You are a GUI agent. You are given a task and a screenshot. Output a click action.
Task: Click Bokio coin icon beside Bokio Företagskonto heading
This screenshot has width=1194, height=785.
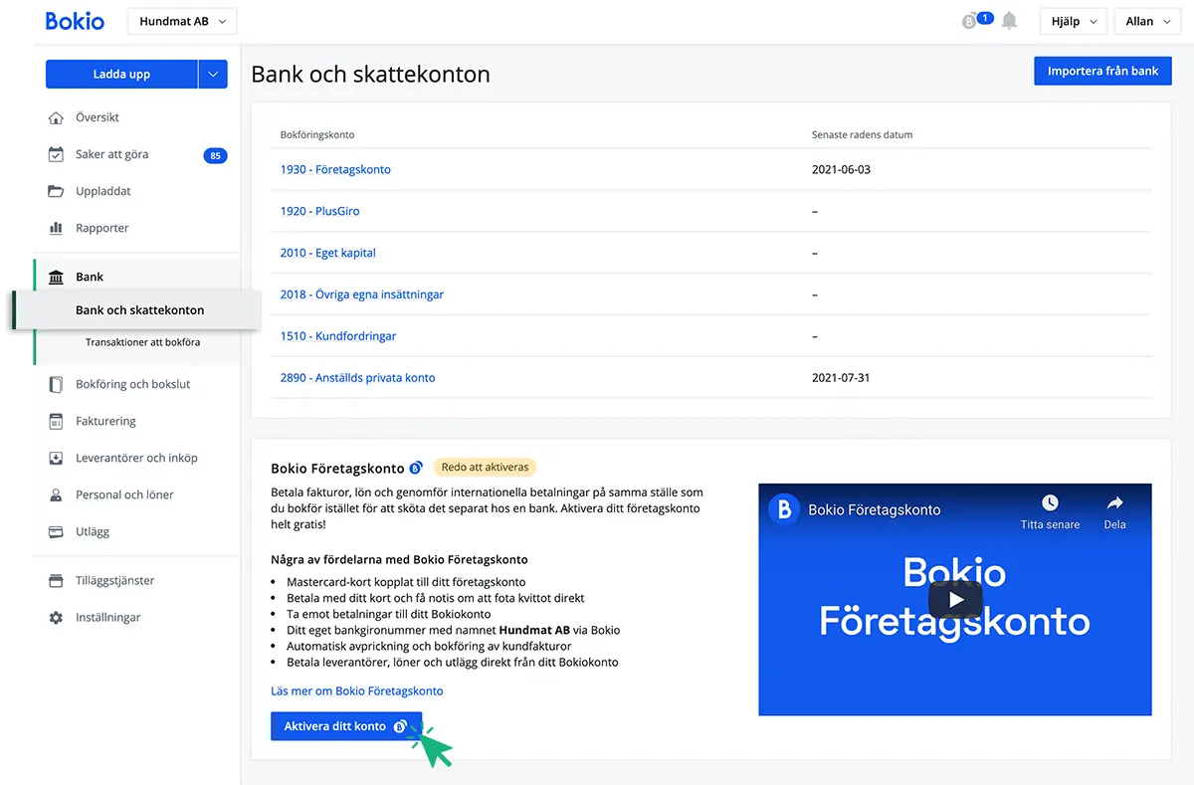point(416,468)
